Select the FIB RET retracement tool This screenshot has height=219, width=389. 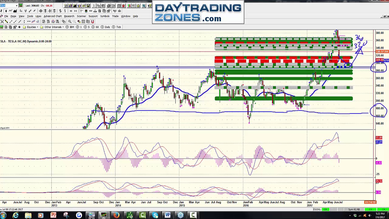44,21
